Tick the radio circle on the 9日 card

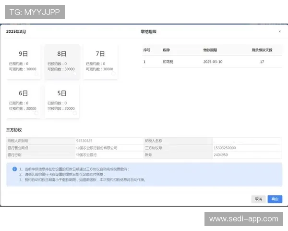(x=36, y=74)
